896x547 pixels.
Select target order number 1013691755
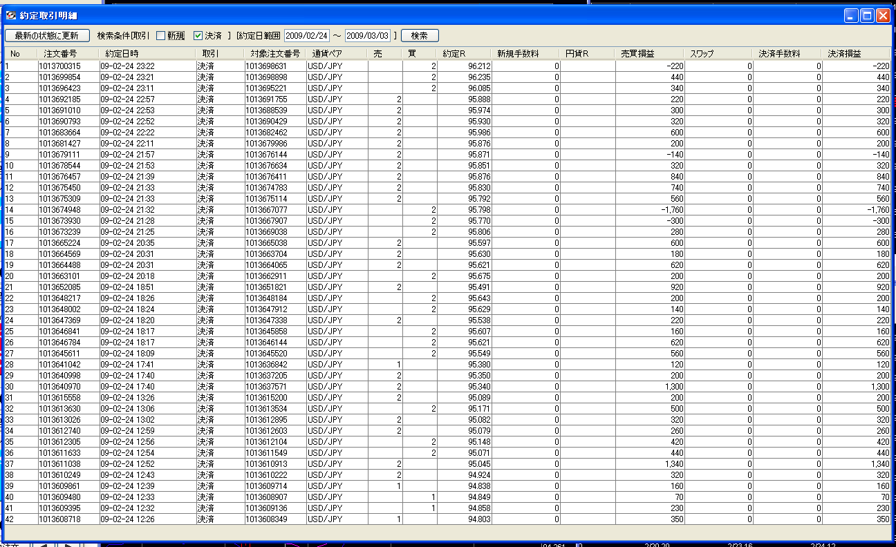pos(266,99)
